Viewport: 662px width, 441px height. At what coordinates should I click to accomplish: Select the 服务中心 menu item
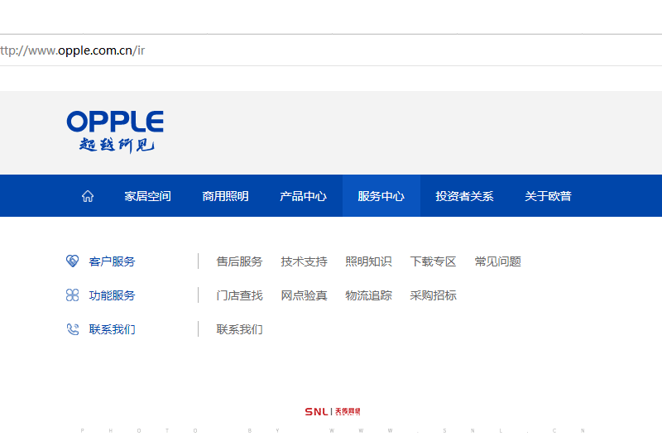(x=381, y=196)
